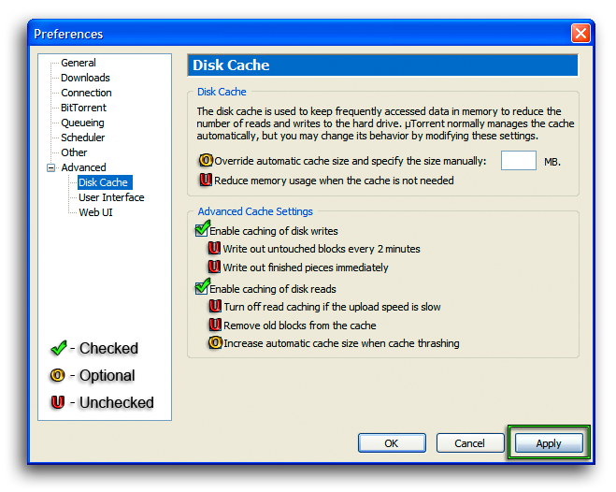Enable 'Turn off read caching if upload slow'
616x492 pixels.
click(216, 307)
